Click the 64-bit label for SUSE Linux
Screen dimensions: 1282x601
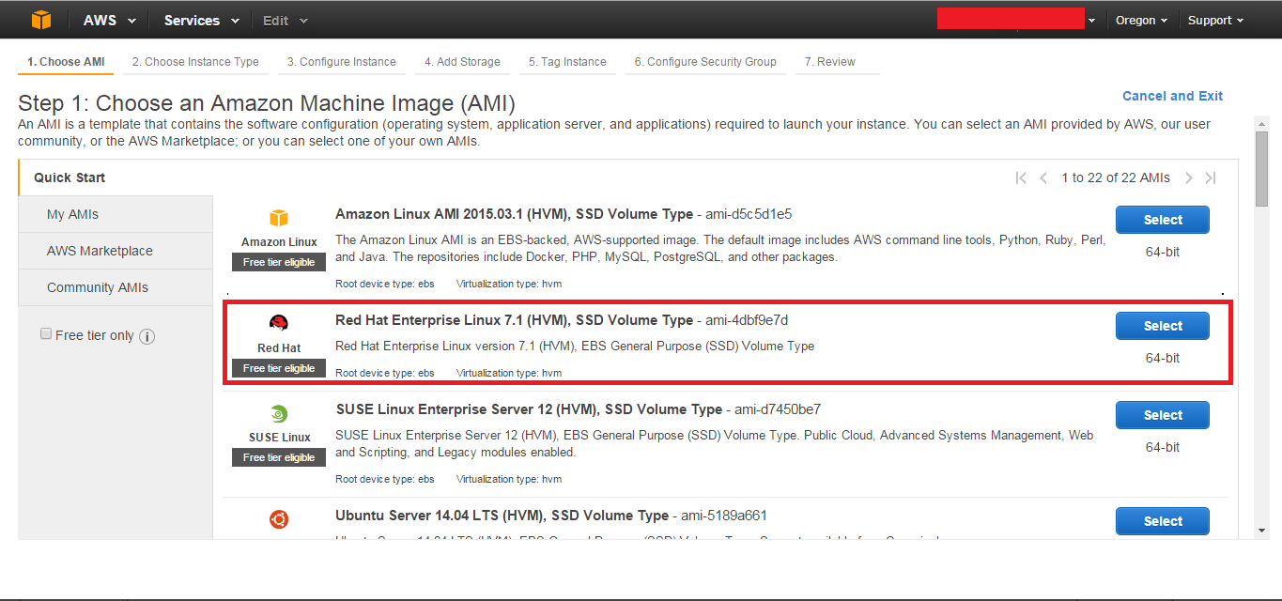pyautogui.click(x=1163, y=447)
